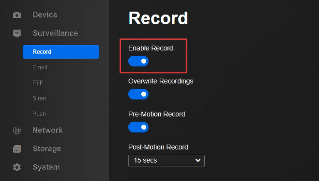The image size is (319, 181).
Task: Select the Push menu item
Action: [39, 114]
